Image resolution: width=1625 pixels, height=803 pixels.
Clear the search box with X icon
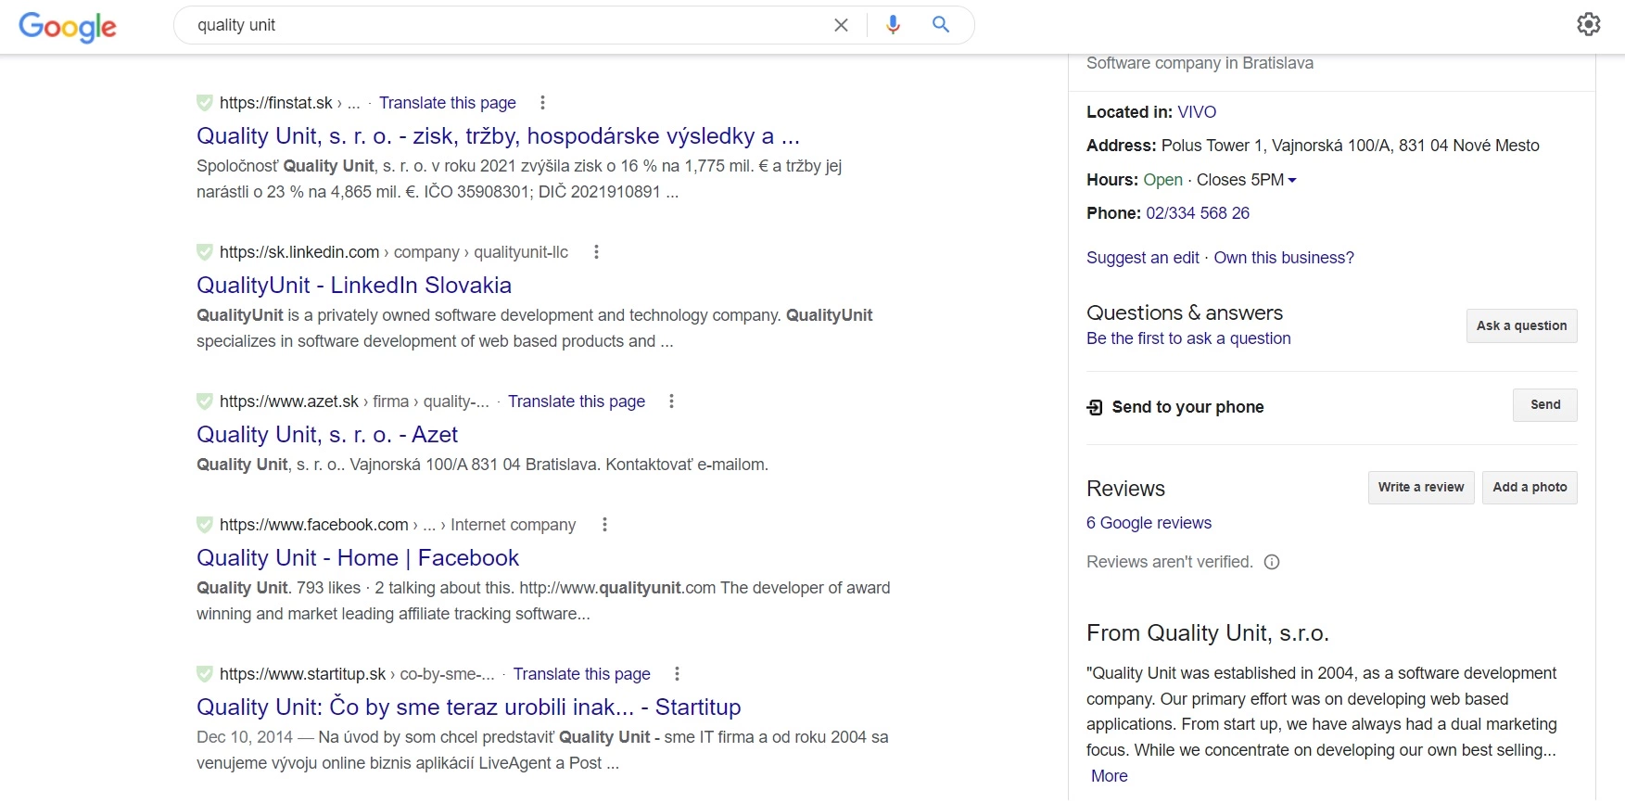[x=841, y=25]
